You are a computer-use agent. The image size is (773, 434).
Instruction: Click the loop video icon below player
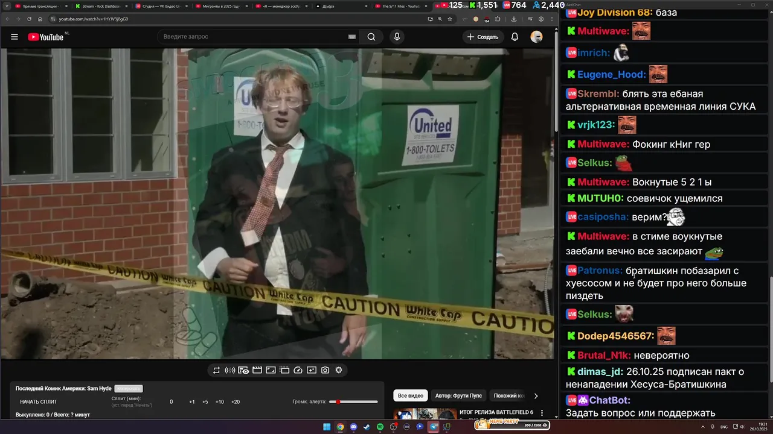(x=216, y=370)
